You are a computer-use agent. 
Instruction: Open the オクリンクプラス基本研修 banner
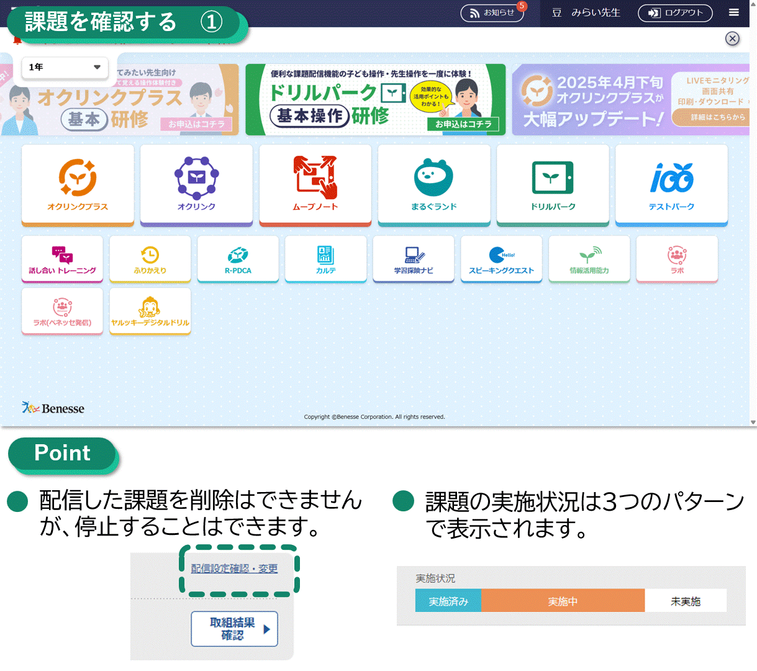(x=119, y=99)
